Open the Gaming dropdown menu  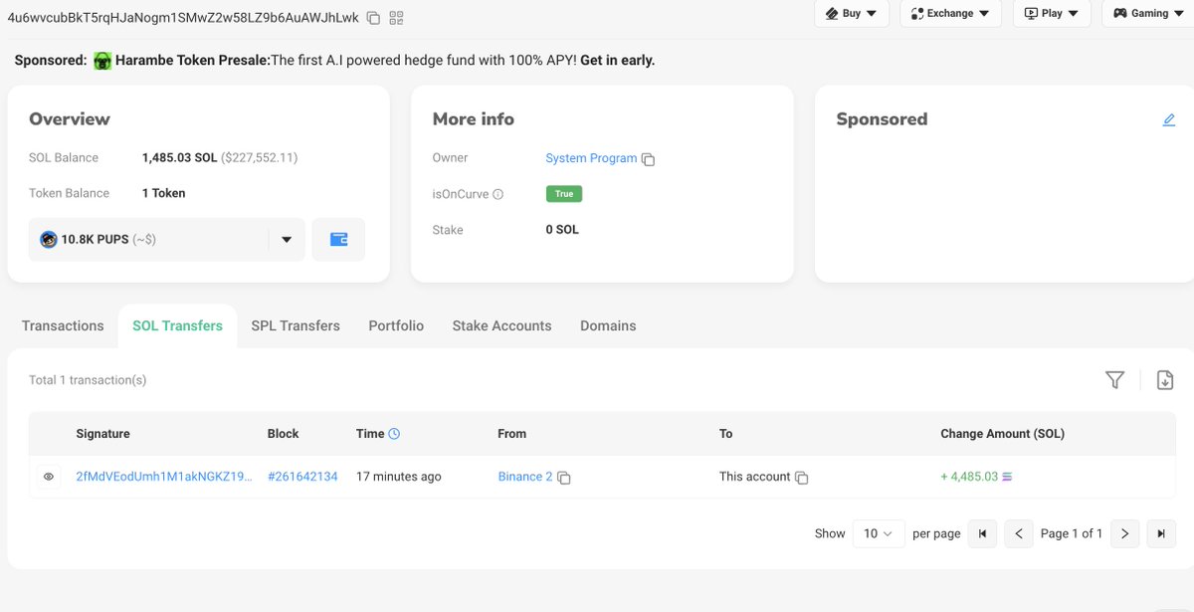[x=1147, y=14]
